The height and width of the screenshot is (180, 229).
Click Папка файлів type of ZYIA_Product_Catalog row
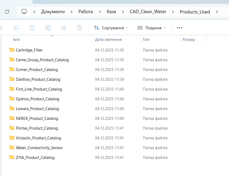click(x=155, y=157)
